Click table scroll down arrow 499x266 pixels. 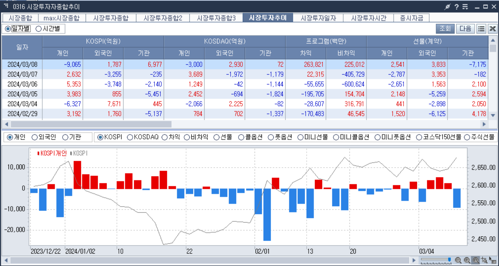click(493, 115)
